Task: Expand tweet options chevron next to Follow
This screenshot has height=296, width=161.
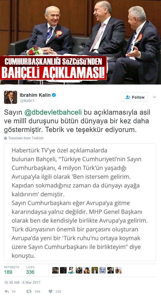Action: point(154,97)
